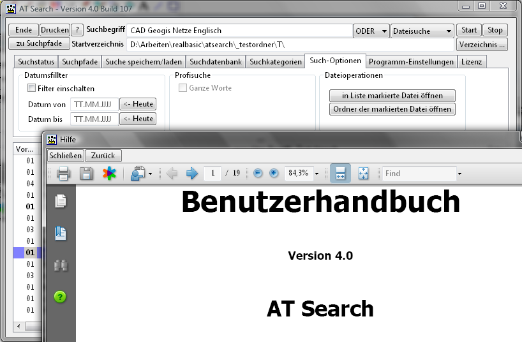Click the Suchbegriff text field
The width and height of the screenshot is (522, 342).
239,31
